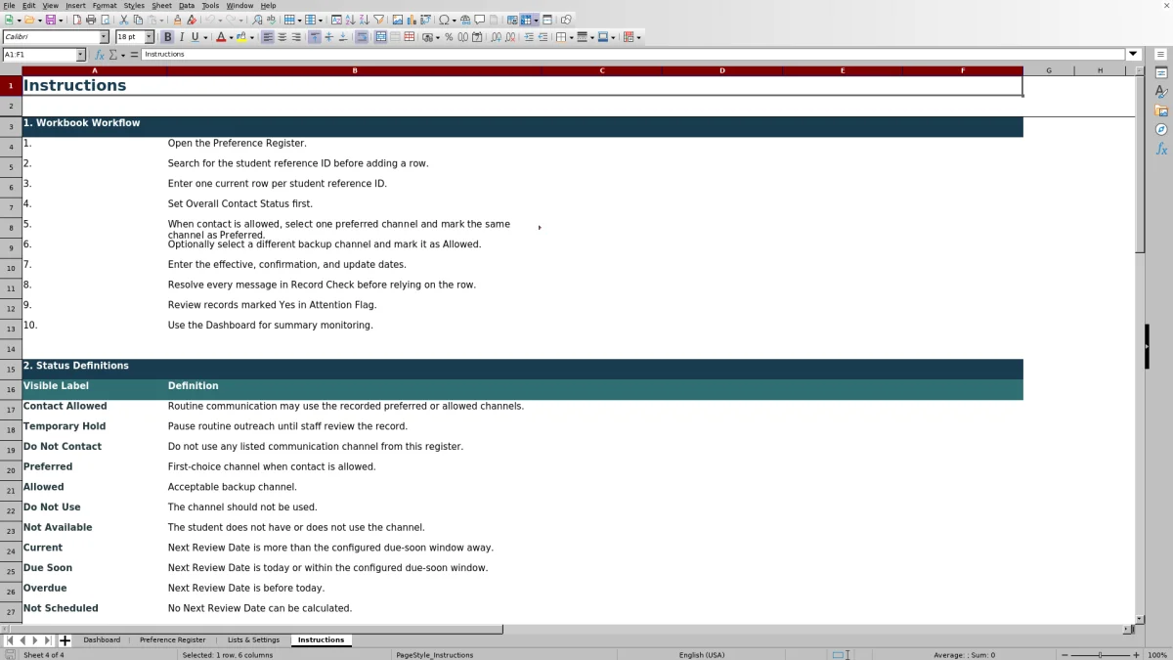The height and width of the screenshot is (660, 1173).
Task: Click the Insert Hyperlink icon
Action: point(465,20)
